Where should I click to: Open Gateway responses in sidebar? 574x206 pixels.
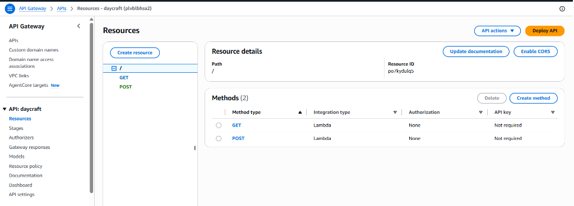[x=29, y=147]
